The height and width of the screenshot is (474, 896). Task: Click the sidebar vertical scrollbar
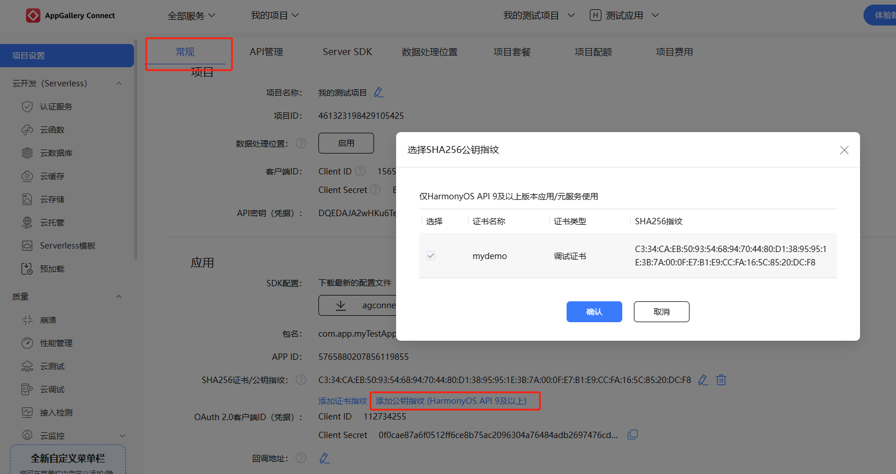[136, 151]
